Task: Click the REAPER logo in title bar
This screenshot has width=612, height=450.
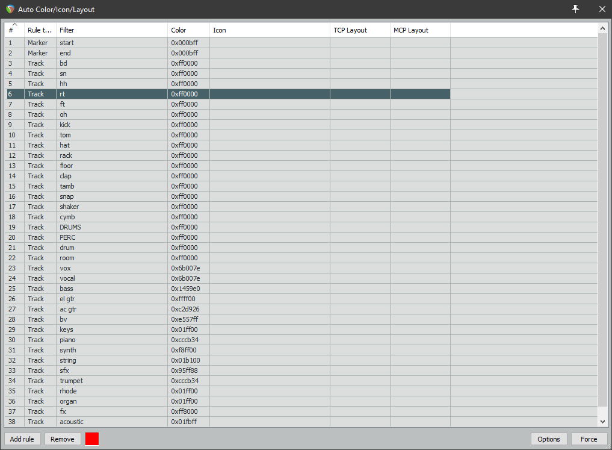Action: click(10, 10)
